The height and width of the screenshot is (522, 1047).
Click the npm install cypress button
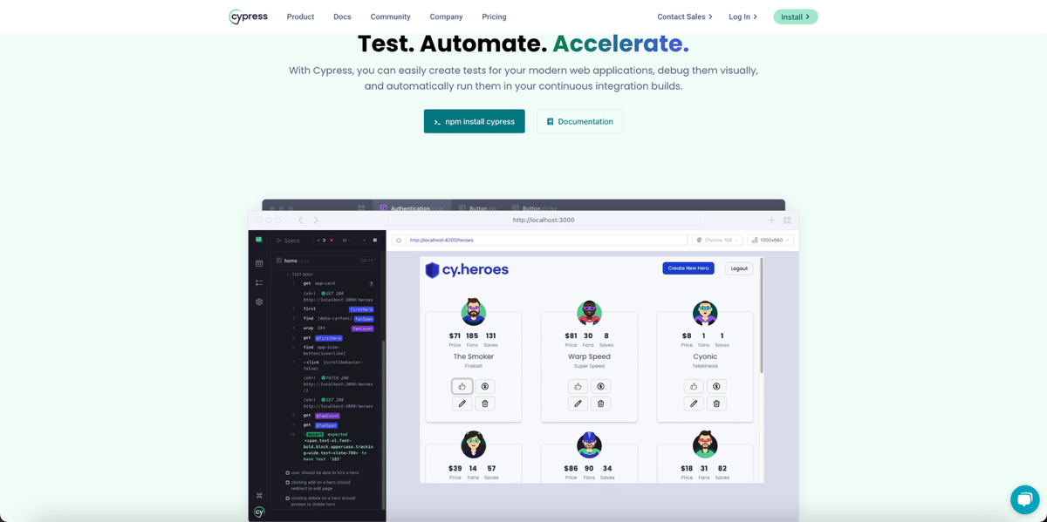pyautogui.click(x=475, y=121)
